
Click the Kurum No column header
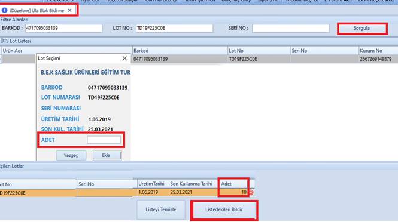click(378, 51)
